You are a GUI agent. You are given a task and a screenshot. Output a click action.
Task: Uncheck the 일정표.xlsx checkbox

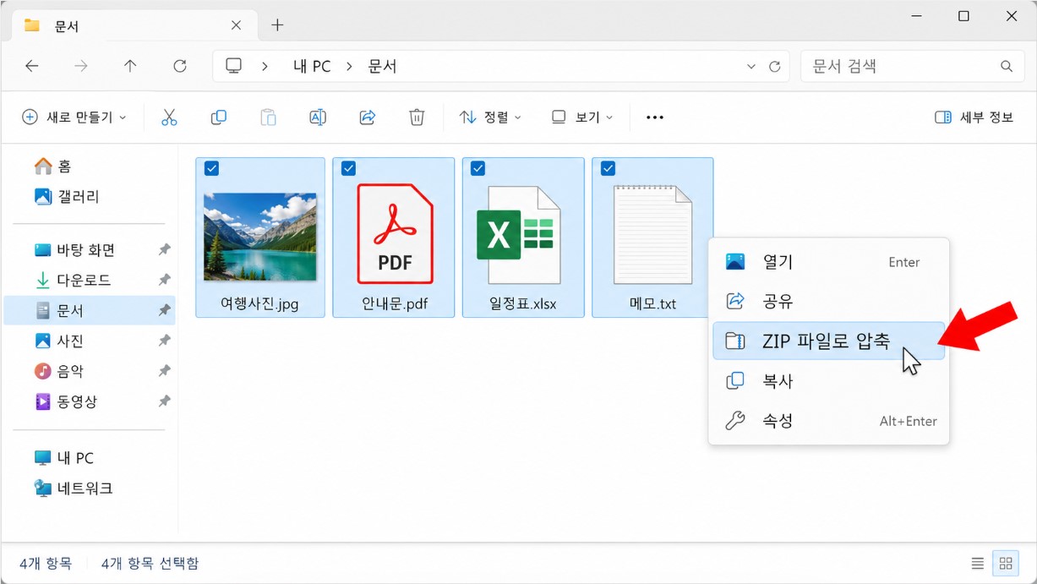coord(478,169)
